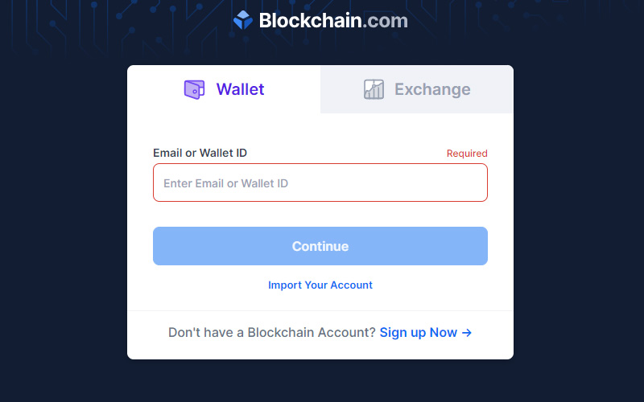Click the gray ".com" part of logo
644x402 pixels.
point(385,21)
